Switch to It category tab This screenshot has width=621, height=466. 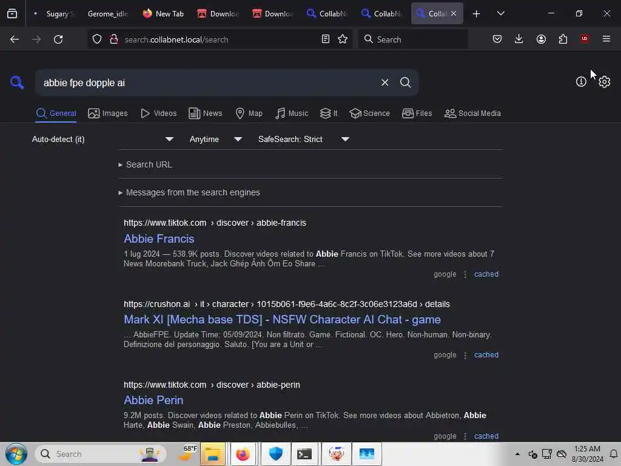tap(329, 113)
